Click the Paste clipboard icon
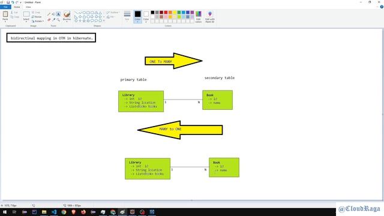Screen dimensions: 384x216 (5, 14)
